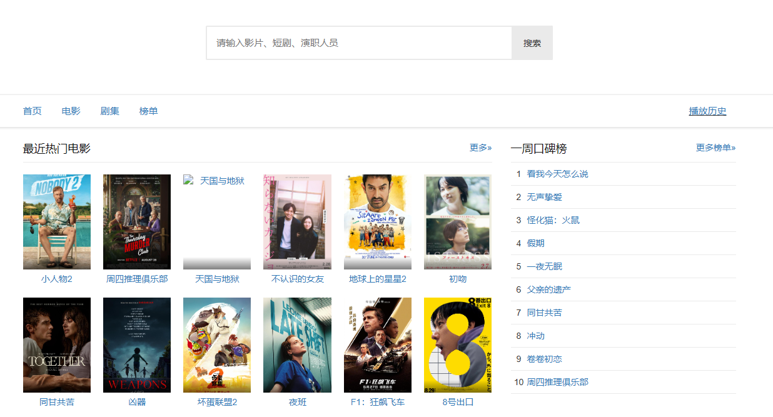The width and height of the screenshot is (773, 417).
Task: Open the 播放历史 link
Action: [707, 111]
